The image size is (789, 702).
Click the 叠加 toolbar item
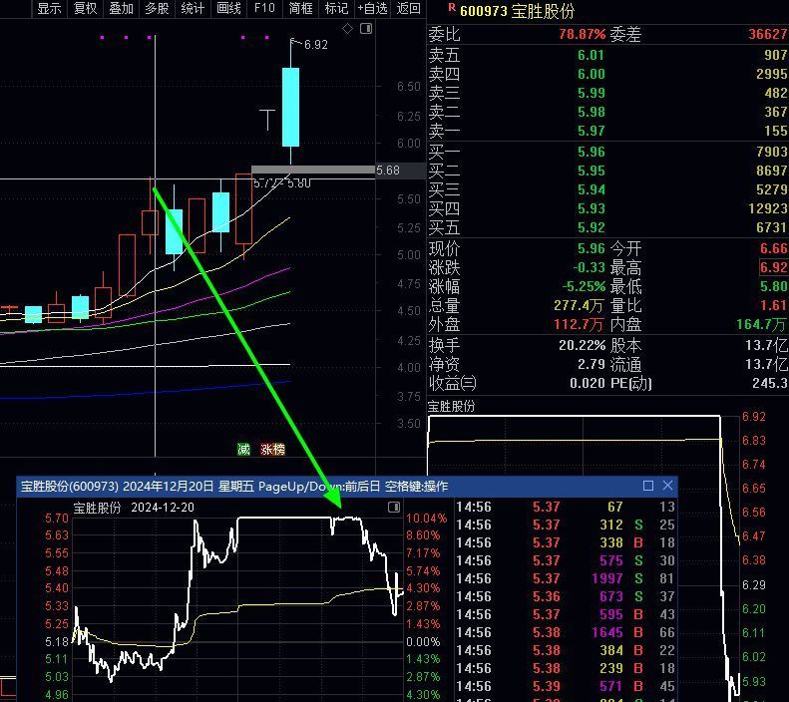(x=121, y=8)
